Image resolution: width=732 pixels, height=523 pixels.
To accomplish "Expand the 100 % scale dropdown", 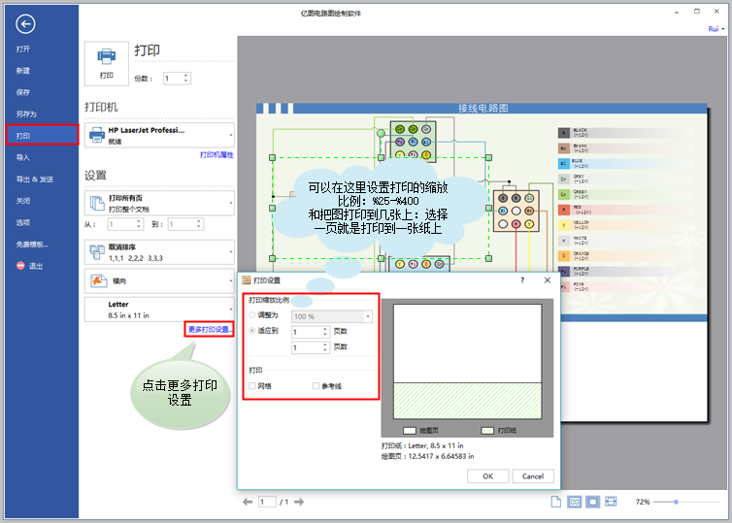I will (x=332, y=316).
